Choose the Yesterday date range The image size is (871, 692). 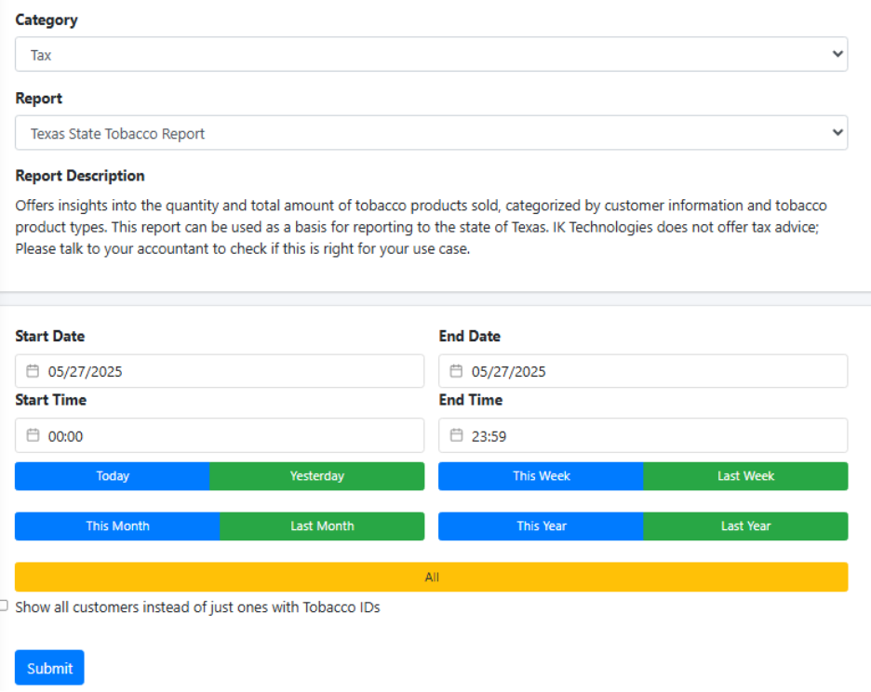[316, 476]
